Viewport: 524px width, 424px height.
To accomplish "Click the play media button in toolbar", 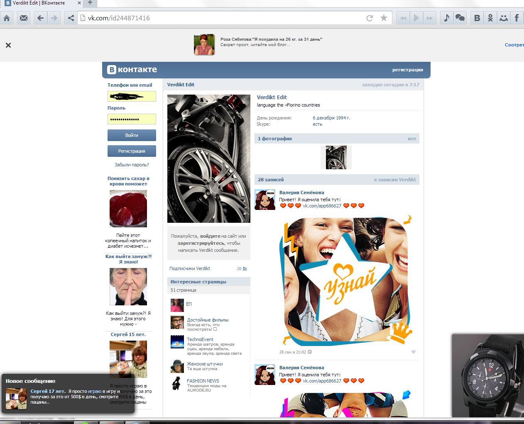I will [416, 18].
